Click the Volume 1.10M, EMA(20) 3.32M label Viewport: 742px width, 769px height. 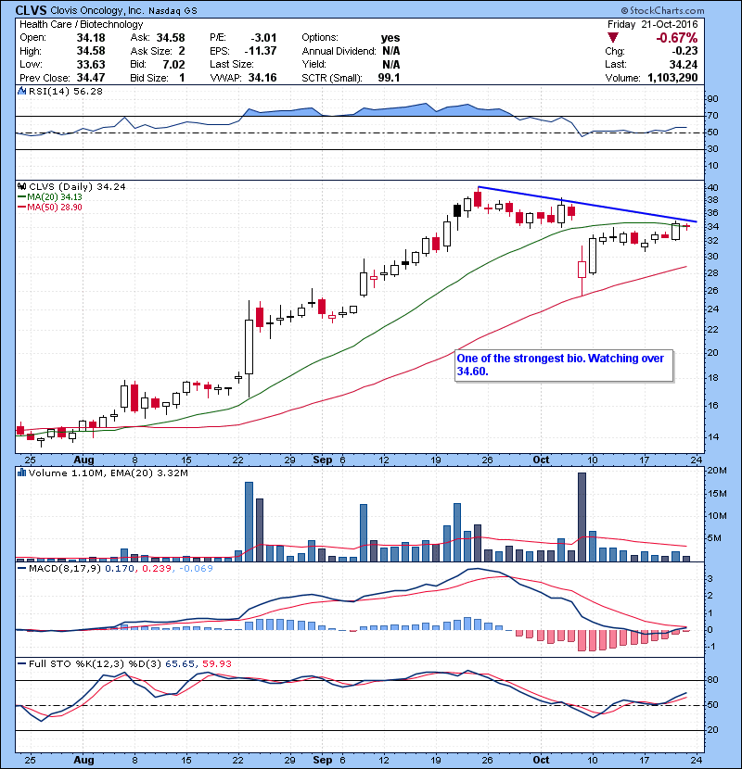click(108, 473)
